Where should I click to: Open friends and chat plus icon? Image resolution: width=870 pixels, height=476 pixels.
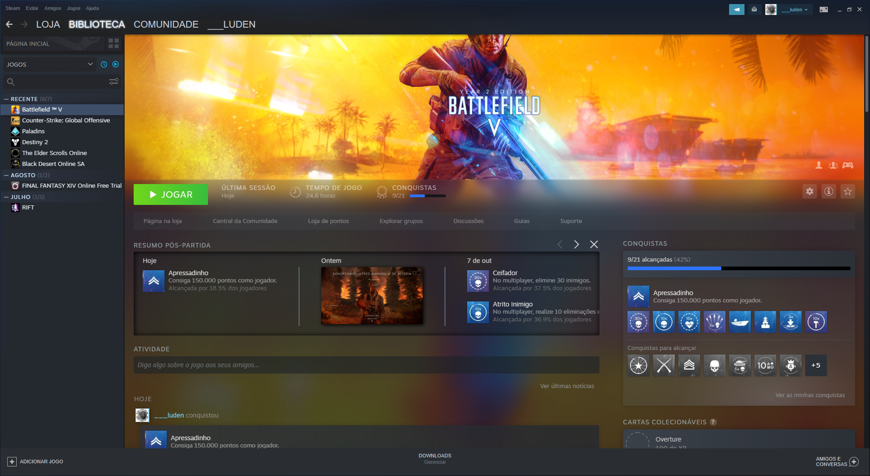click(x=854, y=461)
